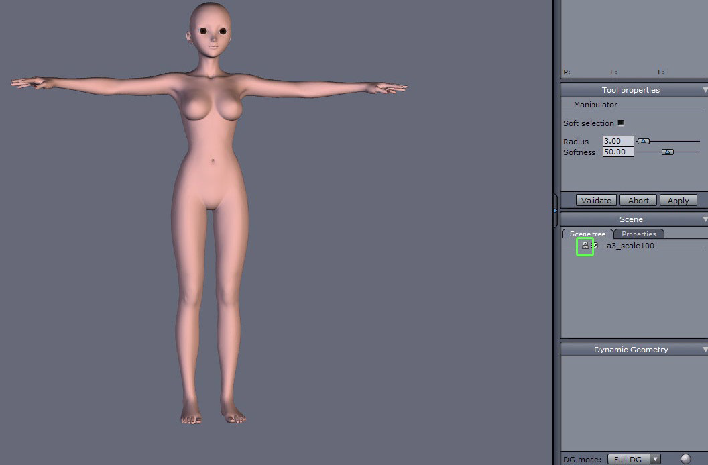Screen dimensions: 708x465
Task: Switch to the Properties tab
Action: click(x=638, y=234)
